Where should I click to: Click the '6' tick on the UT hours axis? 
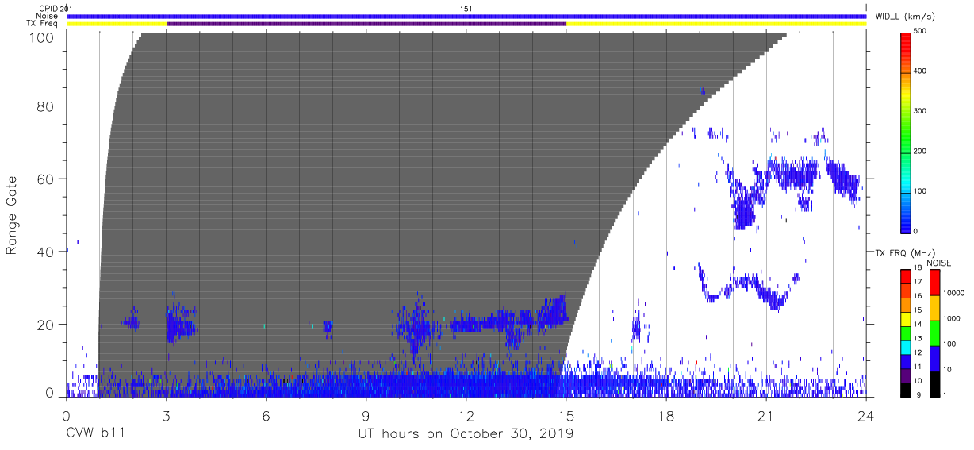266,415
